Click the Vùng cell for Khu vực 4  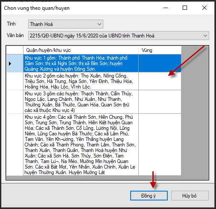[x=160, y=145]
